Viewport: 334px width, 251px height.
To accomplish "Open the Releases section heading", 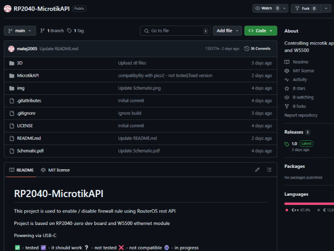I will point(294,132).
